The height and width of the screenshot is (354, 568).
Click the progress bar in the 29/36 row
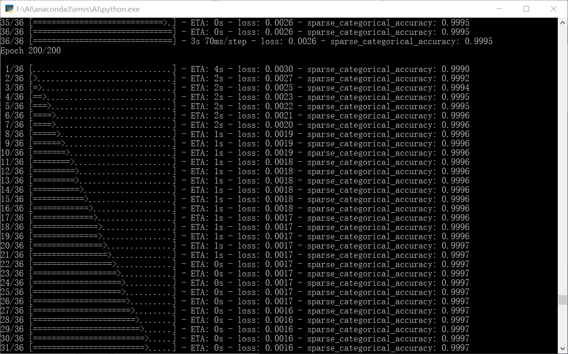(x=103, y=329)
